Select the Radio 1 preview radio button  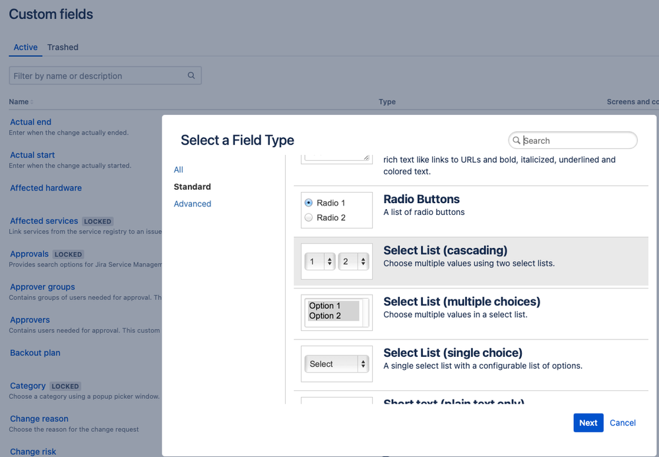click(309, 203)
